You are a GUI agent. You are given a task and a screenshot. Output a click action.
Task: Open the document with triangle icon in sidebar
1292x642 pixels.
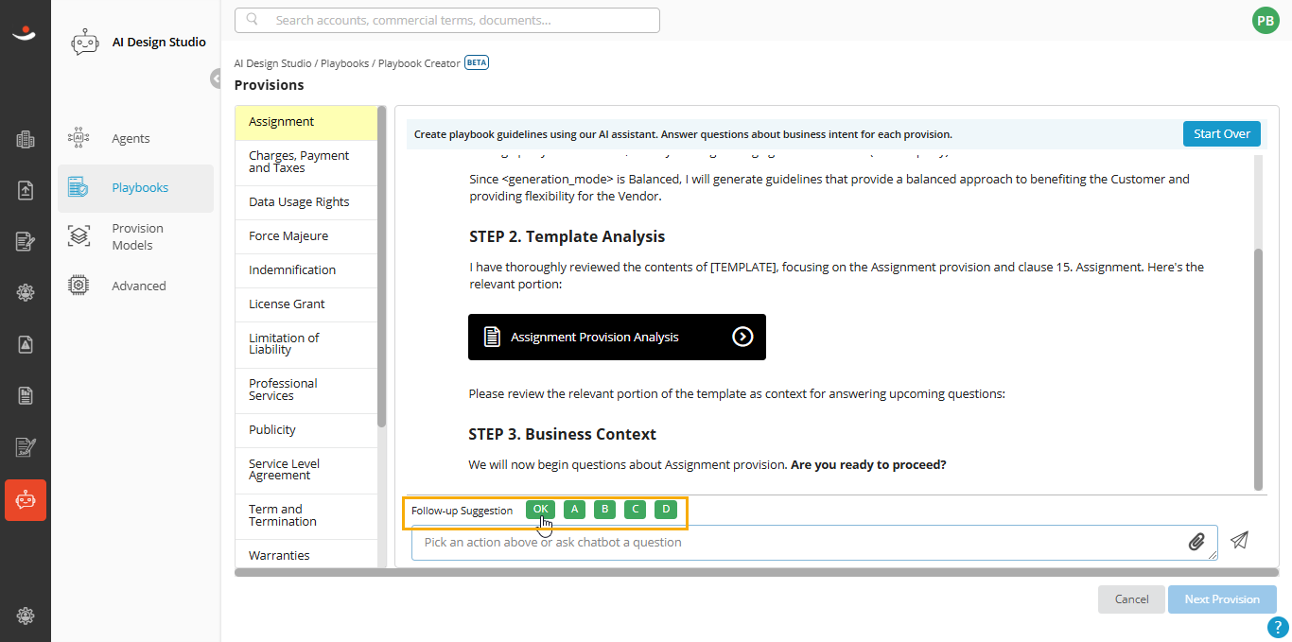tap(26, 344)
